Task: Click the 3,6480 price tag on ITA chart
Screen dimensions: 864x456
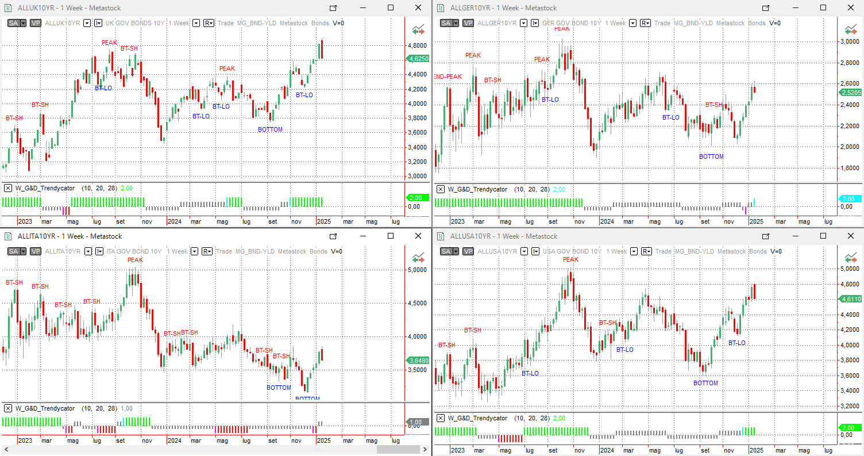Action: [x=418, y=361]
